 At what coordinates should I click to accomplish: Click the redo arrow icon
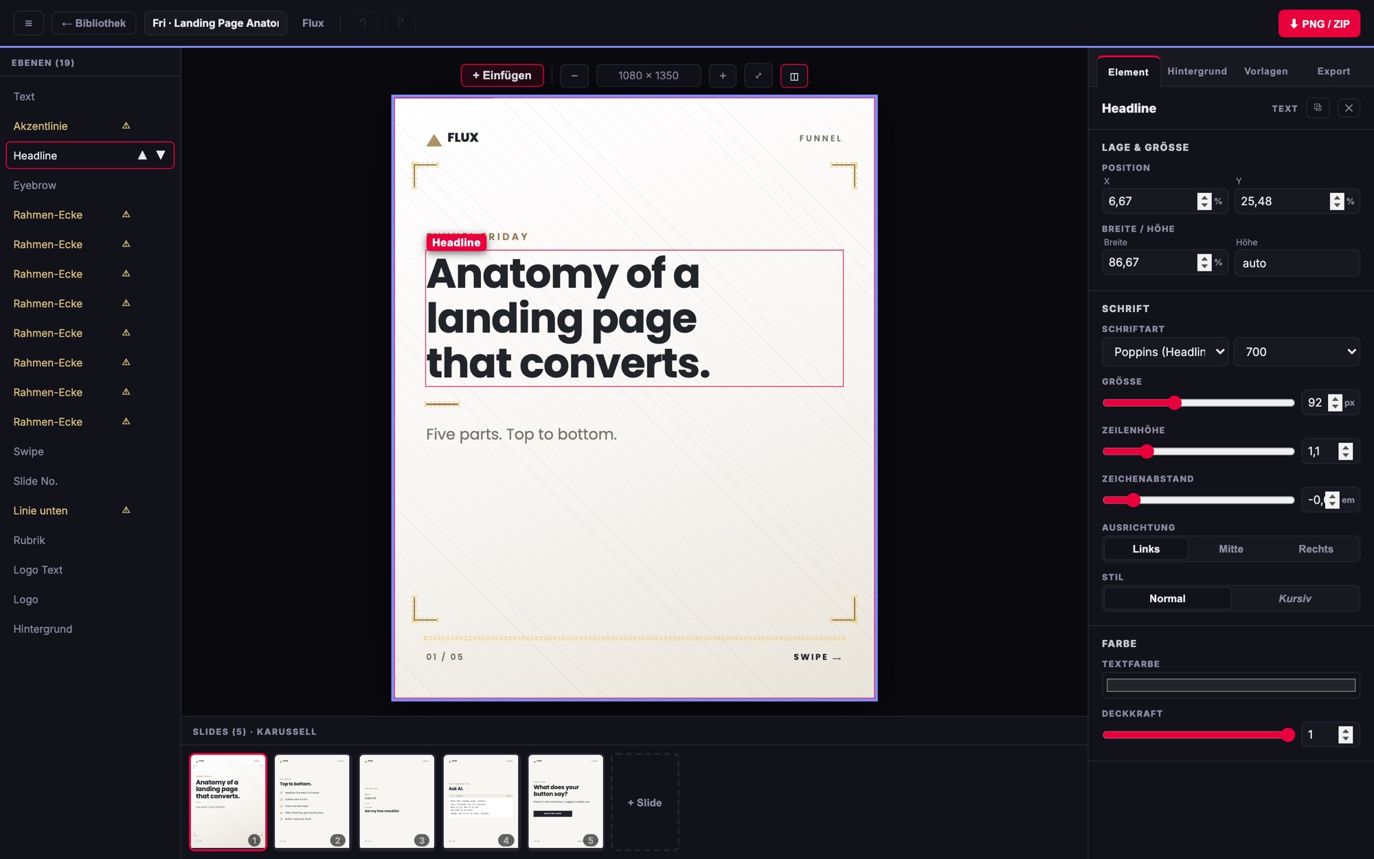pos(400,23)
